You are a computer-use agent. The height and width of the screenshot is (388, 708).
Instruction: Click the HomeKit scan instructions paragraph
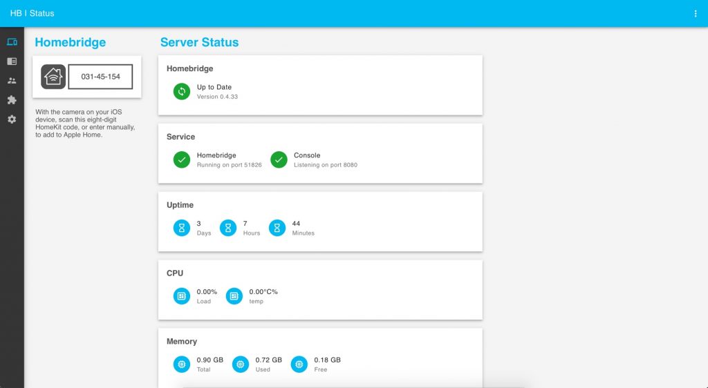tap(85, 124)
